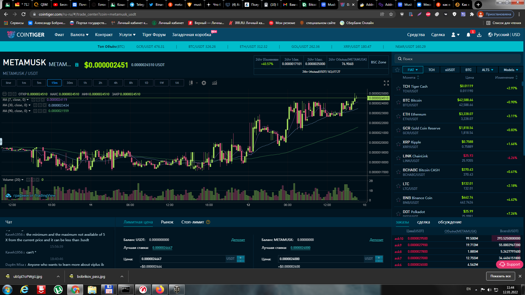The height and width of the screenshot is (295, 525).
Task: Expand chart to fullscreen
Action: 386,83
